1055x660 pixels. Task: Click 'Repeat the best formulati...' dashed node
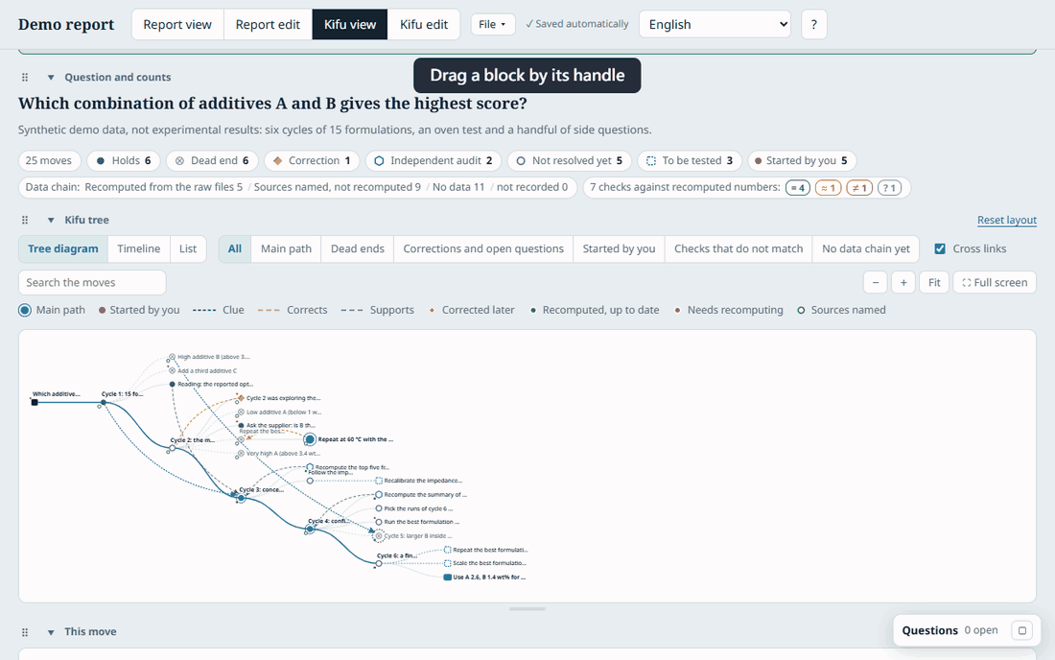448,550
